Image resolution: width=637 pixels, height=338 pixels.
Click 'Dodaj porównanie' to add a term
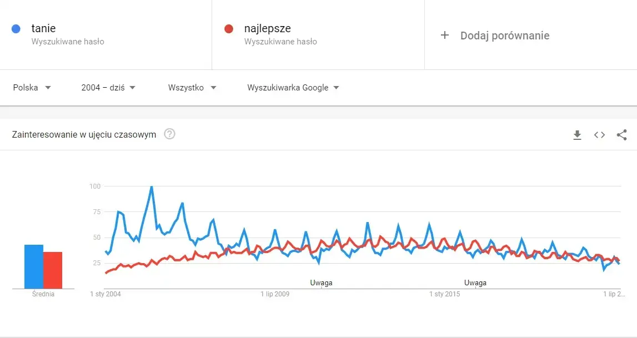[x=504, y=35]
